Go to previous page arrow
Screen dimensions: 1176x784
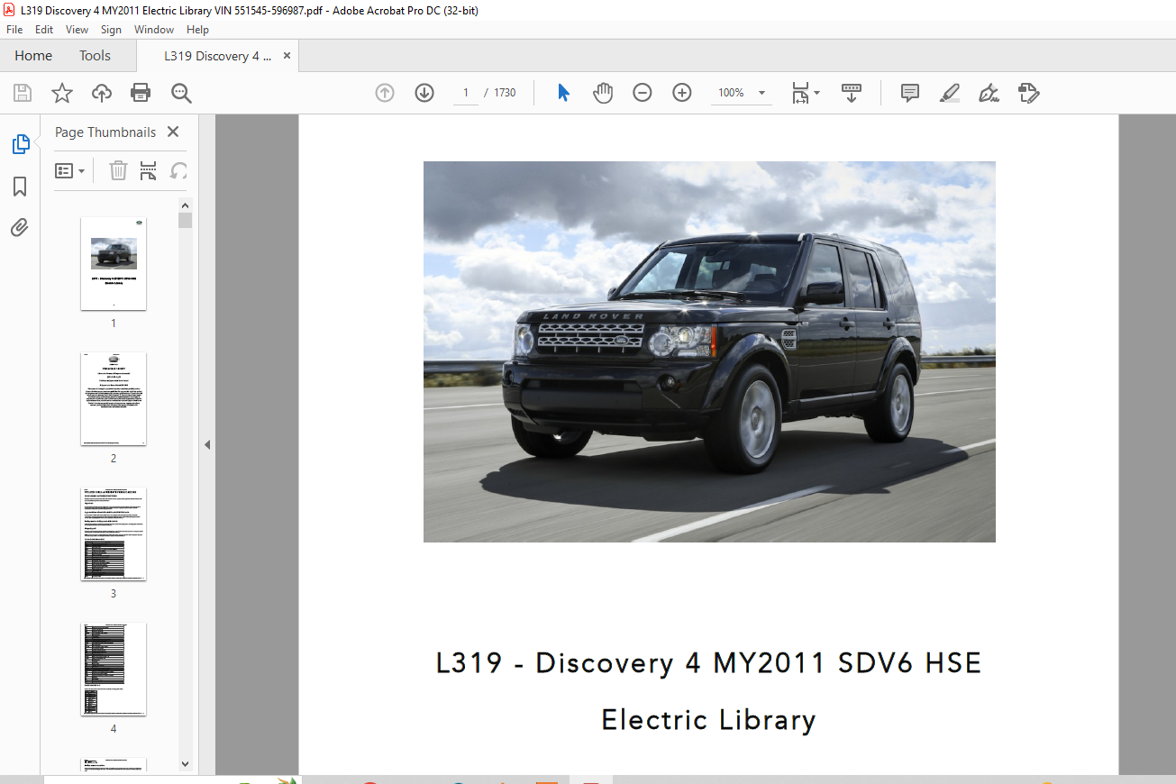click(385, 93)
